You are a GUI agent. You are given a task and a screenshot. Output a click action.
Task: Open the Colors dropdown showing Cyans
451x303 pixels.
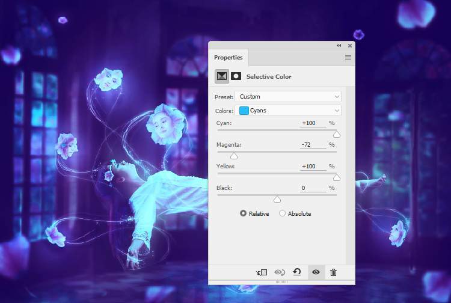[x=288, y=111]
